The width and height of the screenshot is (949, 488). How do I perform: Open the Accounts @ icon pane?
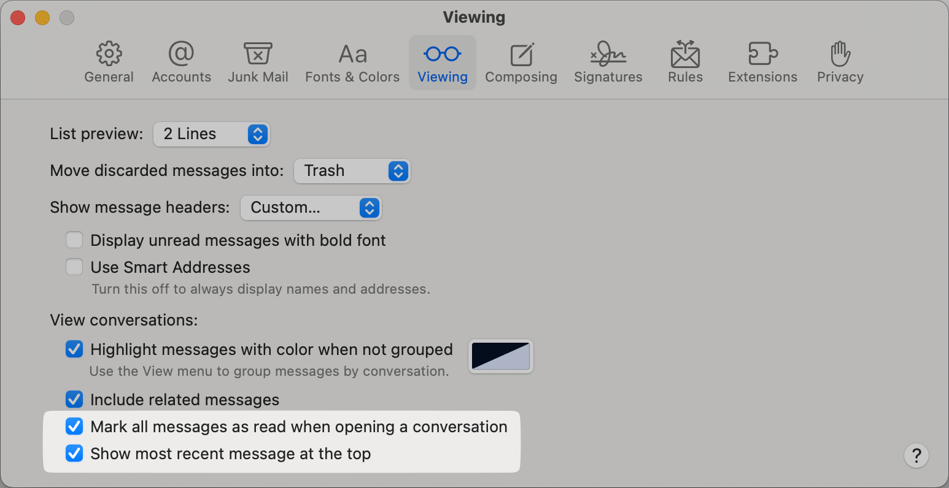(181, 55)
